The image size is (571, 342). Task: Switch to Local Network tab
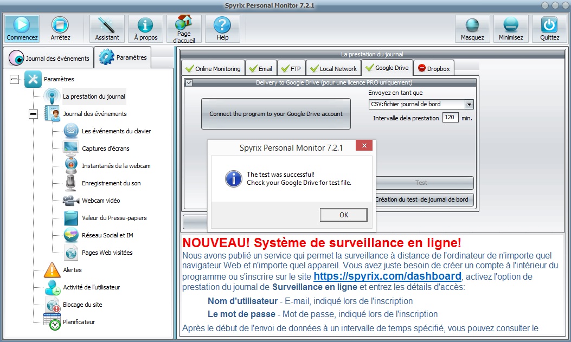[333, 68]
